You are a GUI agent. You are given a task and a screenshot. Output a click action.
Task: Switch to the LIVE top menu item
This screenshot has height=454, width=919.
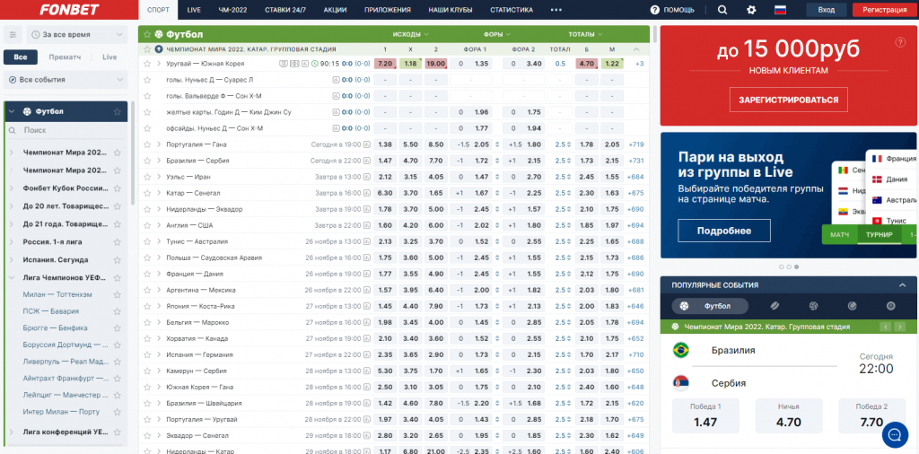(x=194, y=10)
